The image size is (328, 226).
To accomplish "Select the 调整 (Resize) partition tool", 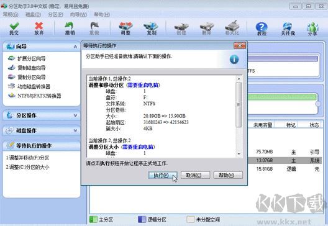I will 125,28.
